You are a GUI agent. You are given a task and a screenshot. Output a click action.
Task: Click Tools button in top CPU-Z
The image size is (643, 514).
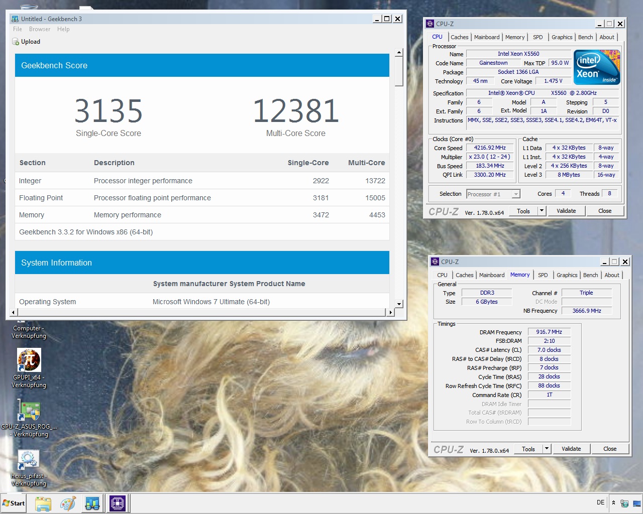tap(523, 211)
